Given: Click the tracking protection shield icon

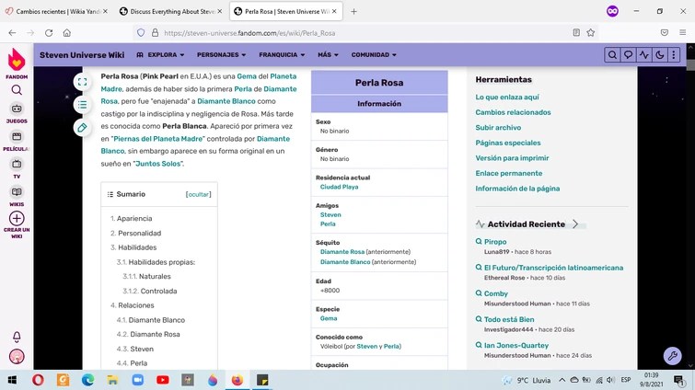Looking at the screenshot, I should coord(141,33).
